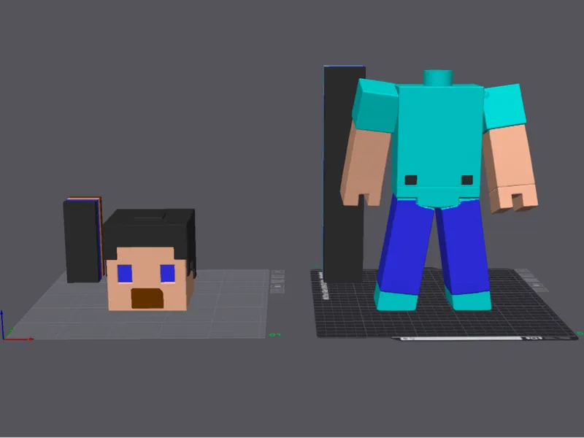The height and width of the screenshot is (438, 584).
Task: Click the bottom icon of the right side toolbar stack
Action: point(541,289)
